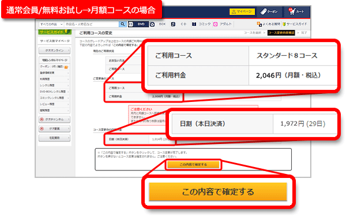
Task: Open the よくある質問 link
Action: click(x=269, y=24)
